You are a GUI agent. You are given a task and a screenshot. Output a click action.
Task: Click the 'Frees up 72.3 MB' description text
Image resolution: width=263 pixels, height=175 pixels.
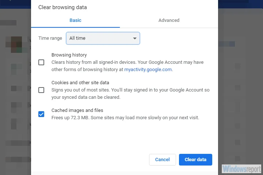click(125, 118)
